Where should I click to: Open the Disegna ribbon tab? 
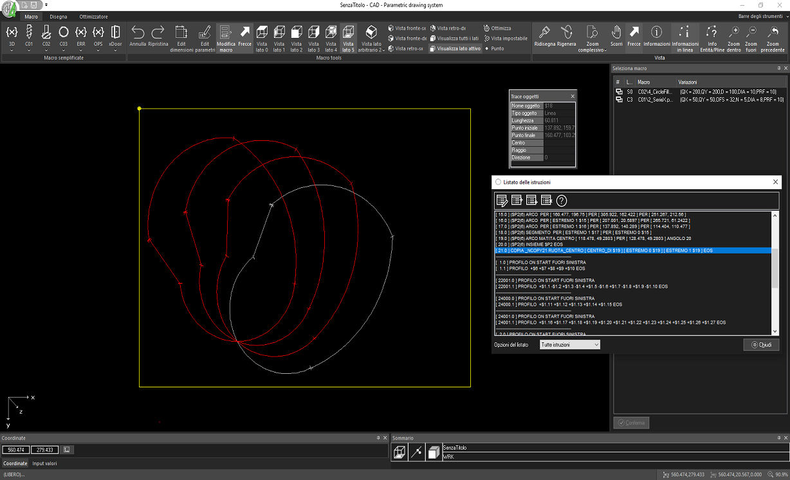pyautogui.click(x=59, y=17)
